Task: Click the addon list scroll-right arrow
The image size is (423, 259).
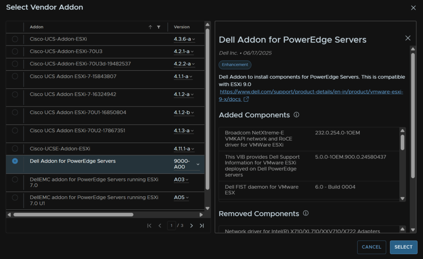Action: click(x=201, y=215)
